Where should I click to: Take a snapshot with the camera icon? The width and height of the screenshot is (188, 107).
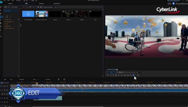[x=125, y=75]
